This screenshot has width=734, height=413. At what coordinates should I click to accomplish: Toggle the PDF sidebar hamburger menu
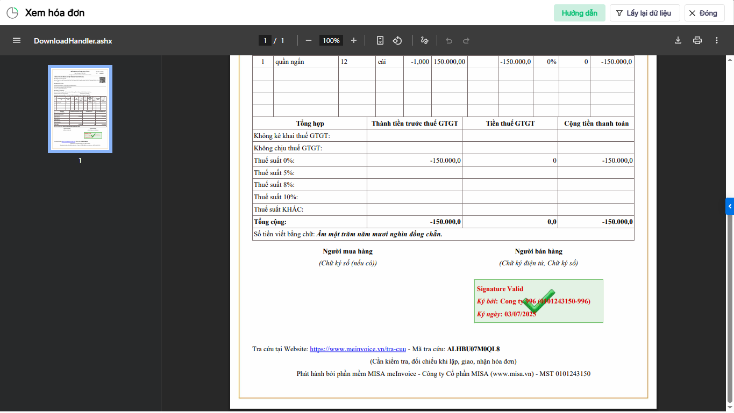click(17, 41)
